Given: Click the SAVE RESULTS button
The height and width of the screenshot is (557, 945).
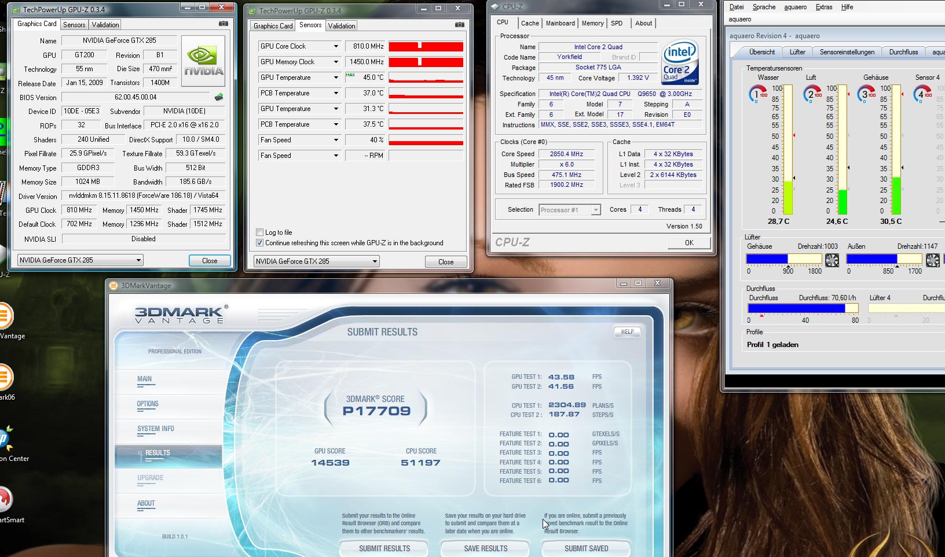Looking at the screenshot, I should (485, 548).
